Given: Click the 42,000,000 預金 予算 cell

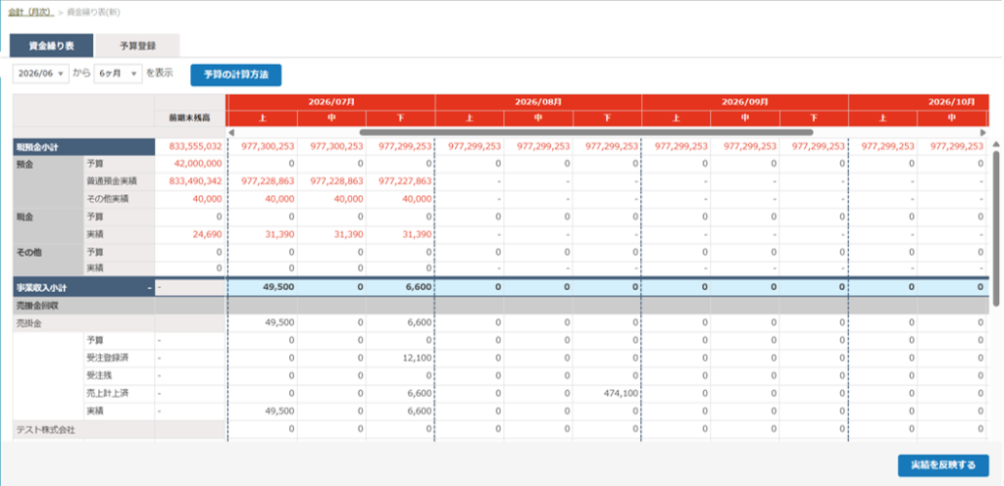Looking at the screenshot, I should point(190,164).
